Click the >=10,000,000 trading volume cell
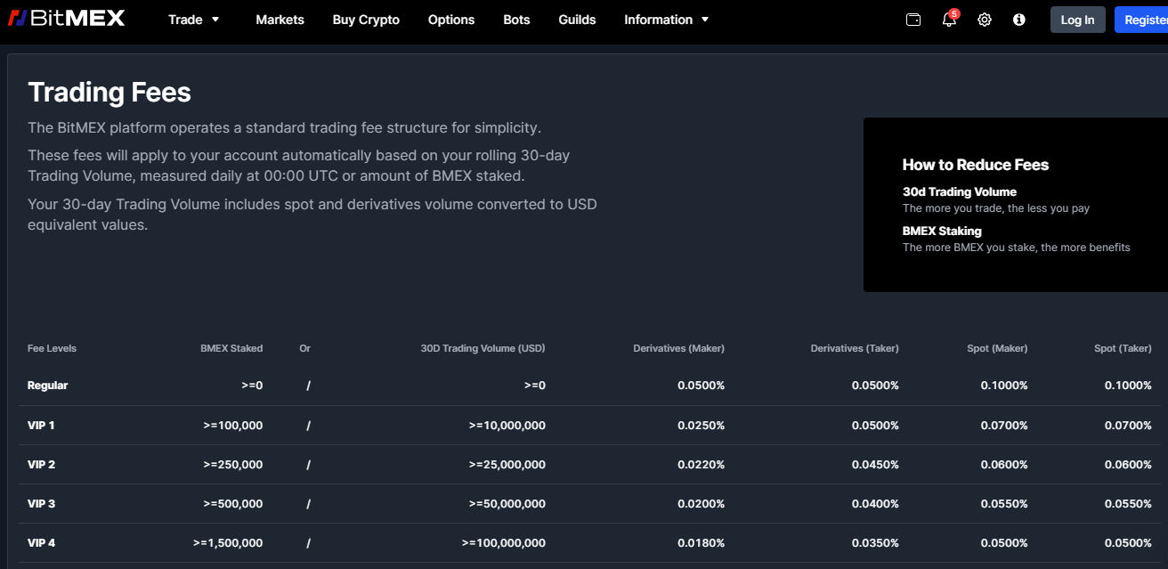The height and width of the screenshot is (569, 1168). coord(507,426)
